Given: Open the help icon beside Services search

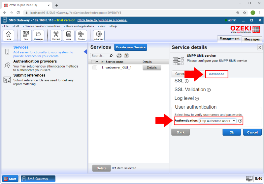Looking at the screenshot, I should click(x=126, y=56).
